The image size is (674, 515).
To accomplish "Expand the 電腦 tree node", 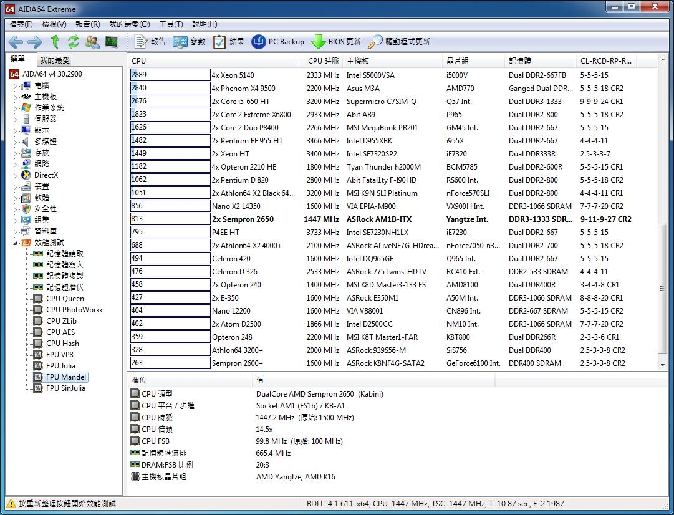I will (15, 85).
